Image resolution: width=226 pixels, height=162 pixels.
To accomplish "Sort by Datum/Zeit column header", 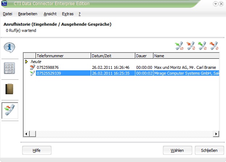I will coord(113,56).
